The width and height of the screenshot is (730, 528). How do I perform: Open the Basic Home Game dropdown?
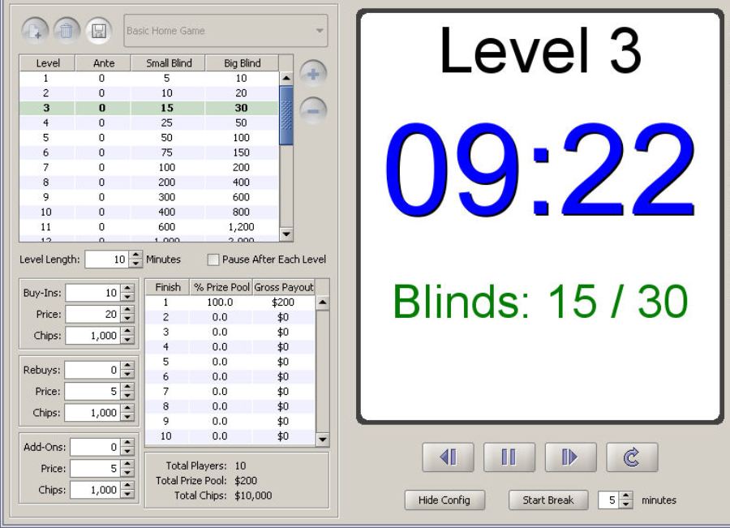(x=225, y=32)
